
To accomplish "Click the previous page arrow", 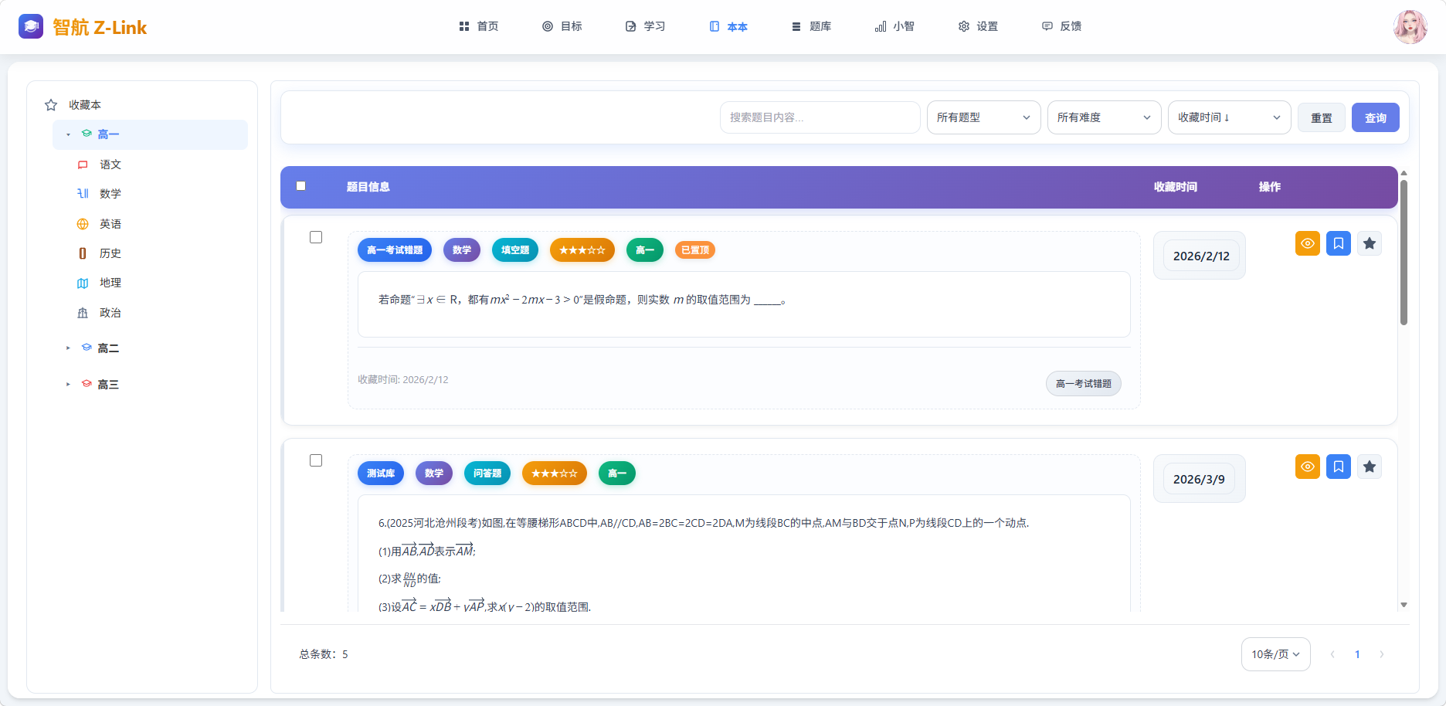I will click(1332, 654).
